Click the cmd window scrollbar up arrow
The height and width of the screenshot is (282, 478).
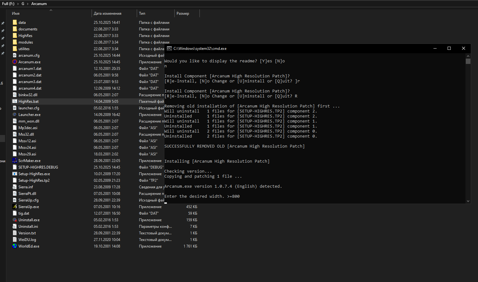pyautogui.click(x=468, y=56)
